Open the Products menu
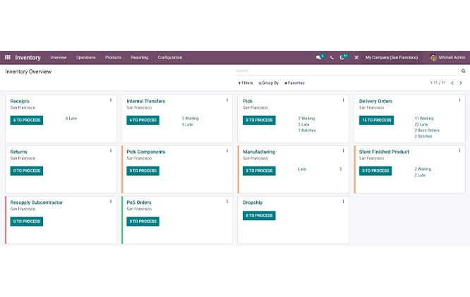The height and width of the screenshot is (297, 470). (114, 58)
